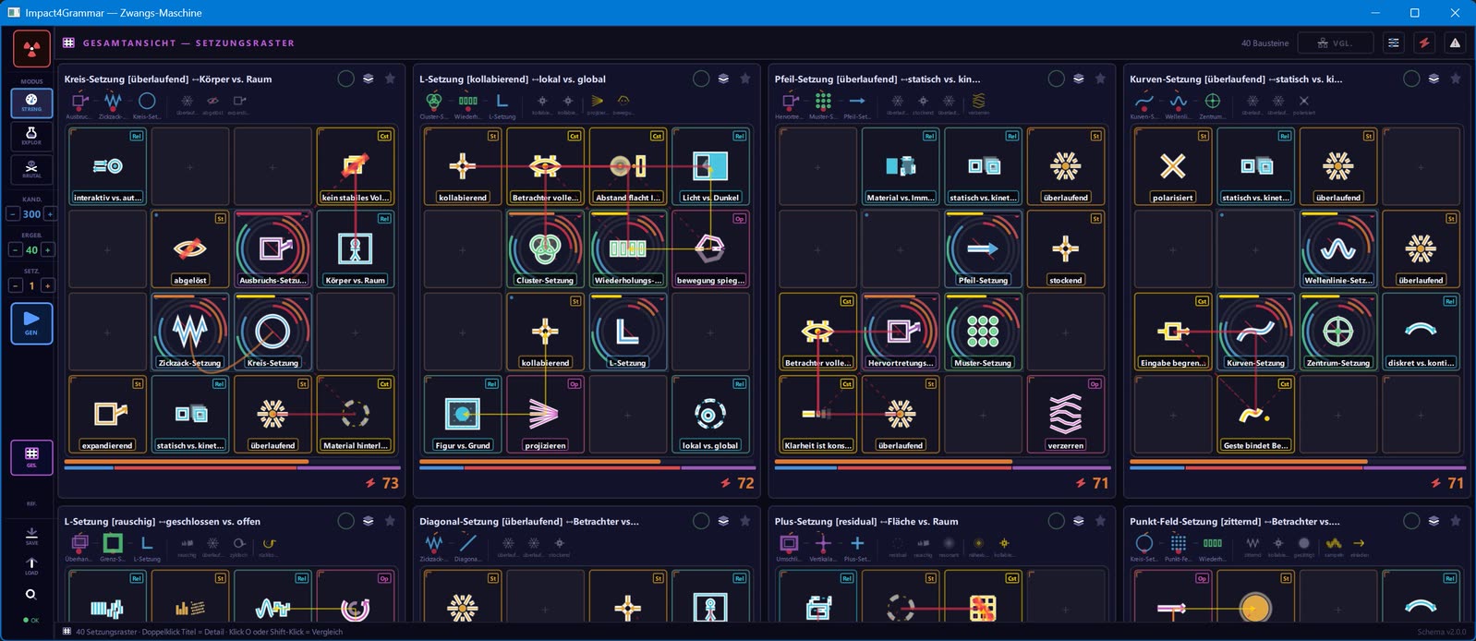Click the warning triangle icon top right
The width and height of the screenshot is (1476, 641).
pos(1455,43)
